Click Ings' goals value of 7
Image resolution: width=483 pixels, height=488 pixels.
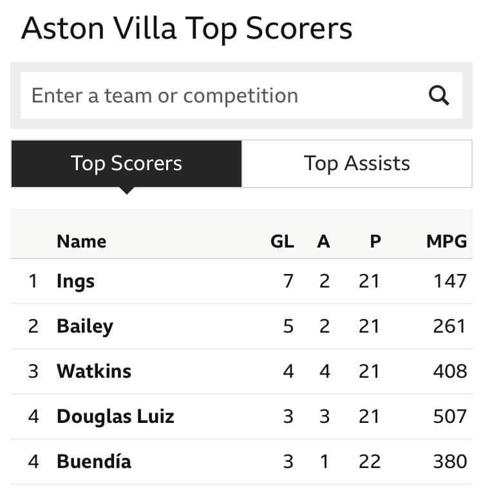coord(288,281)
